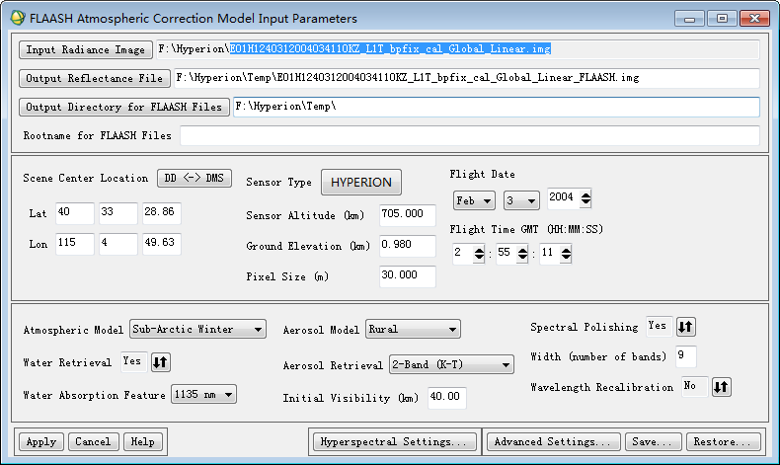Switch coordinates with DD <-> DMS button
Viewport: 780px width, 465px height.
(x=195, y=178)
